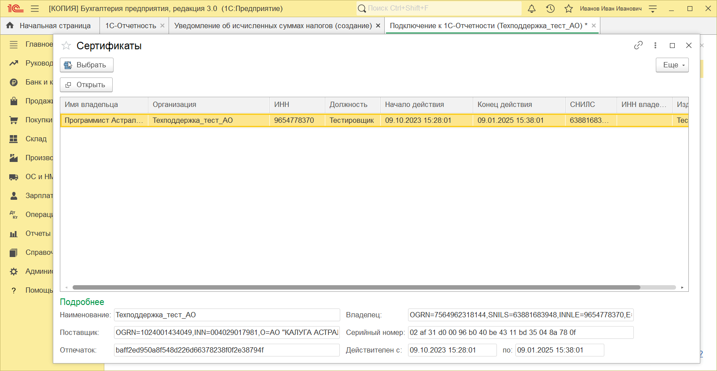
Task: Click the horizontal scrollbar of certificates table
Action: pyautogui.click(x=357, y=287)
